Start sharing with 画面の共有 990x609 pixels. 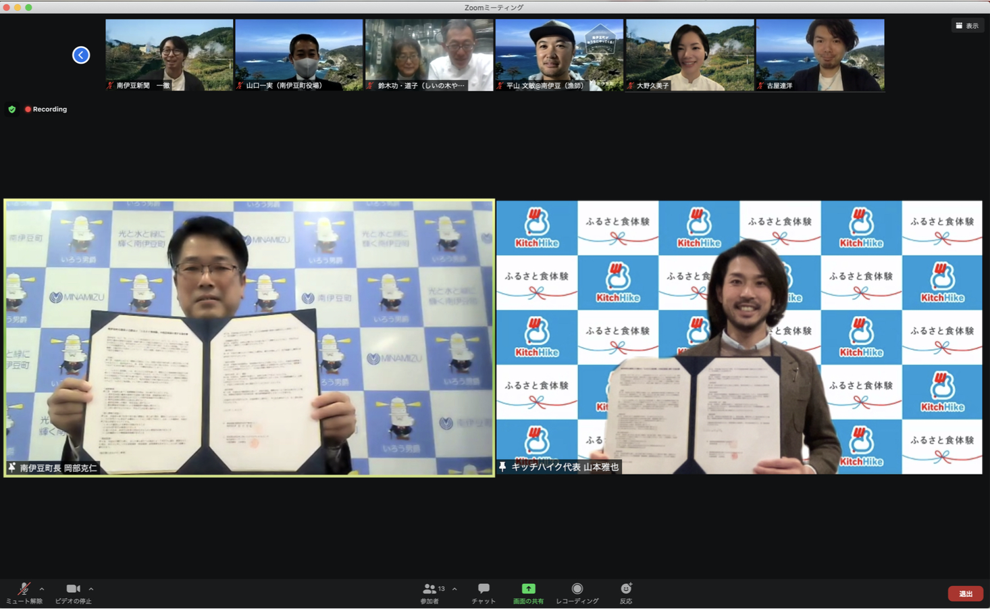pos(528,593)
